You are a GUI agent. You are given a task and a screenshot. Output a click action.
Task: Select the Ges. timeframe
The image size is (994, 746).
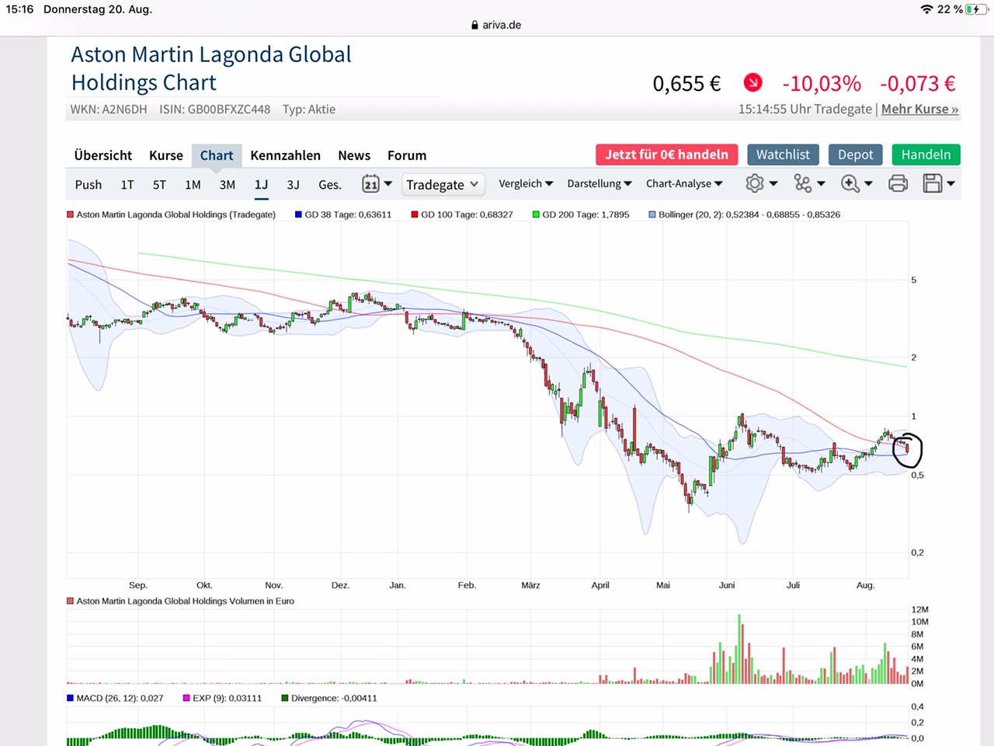[x=330, y=185]
